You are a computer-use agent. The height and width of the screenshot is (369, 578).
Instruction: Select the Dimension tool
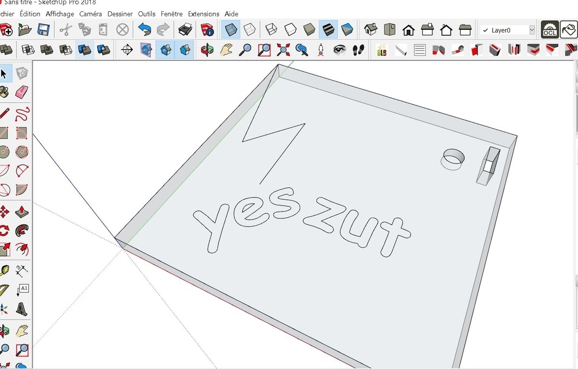click(x=22, y=271)
